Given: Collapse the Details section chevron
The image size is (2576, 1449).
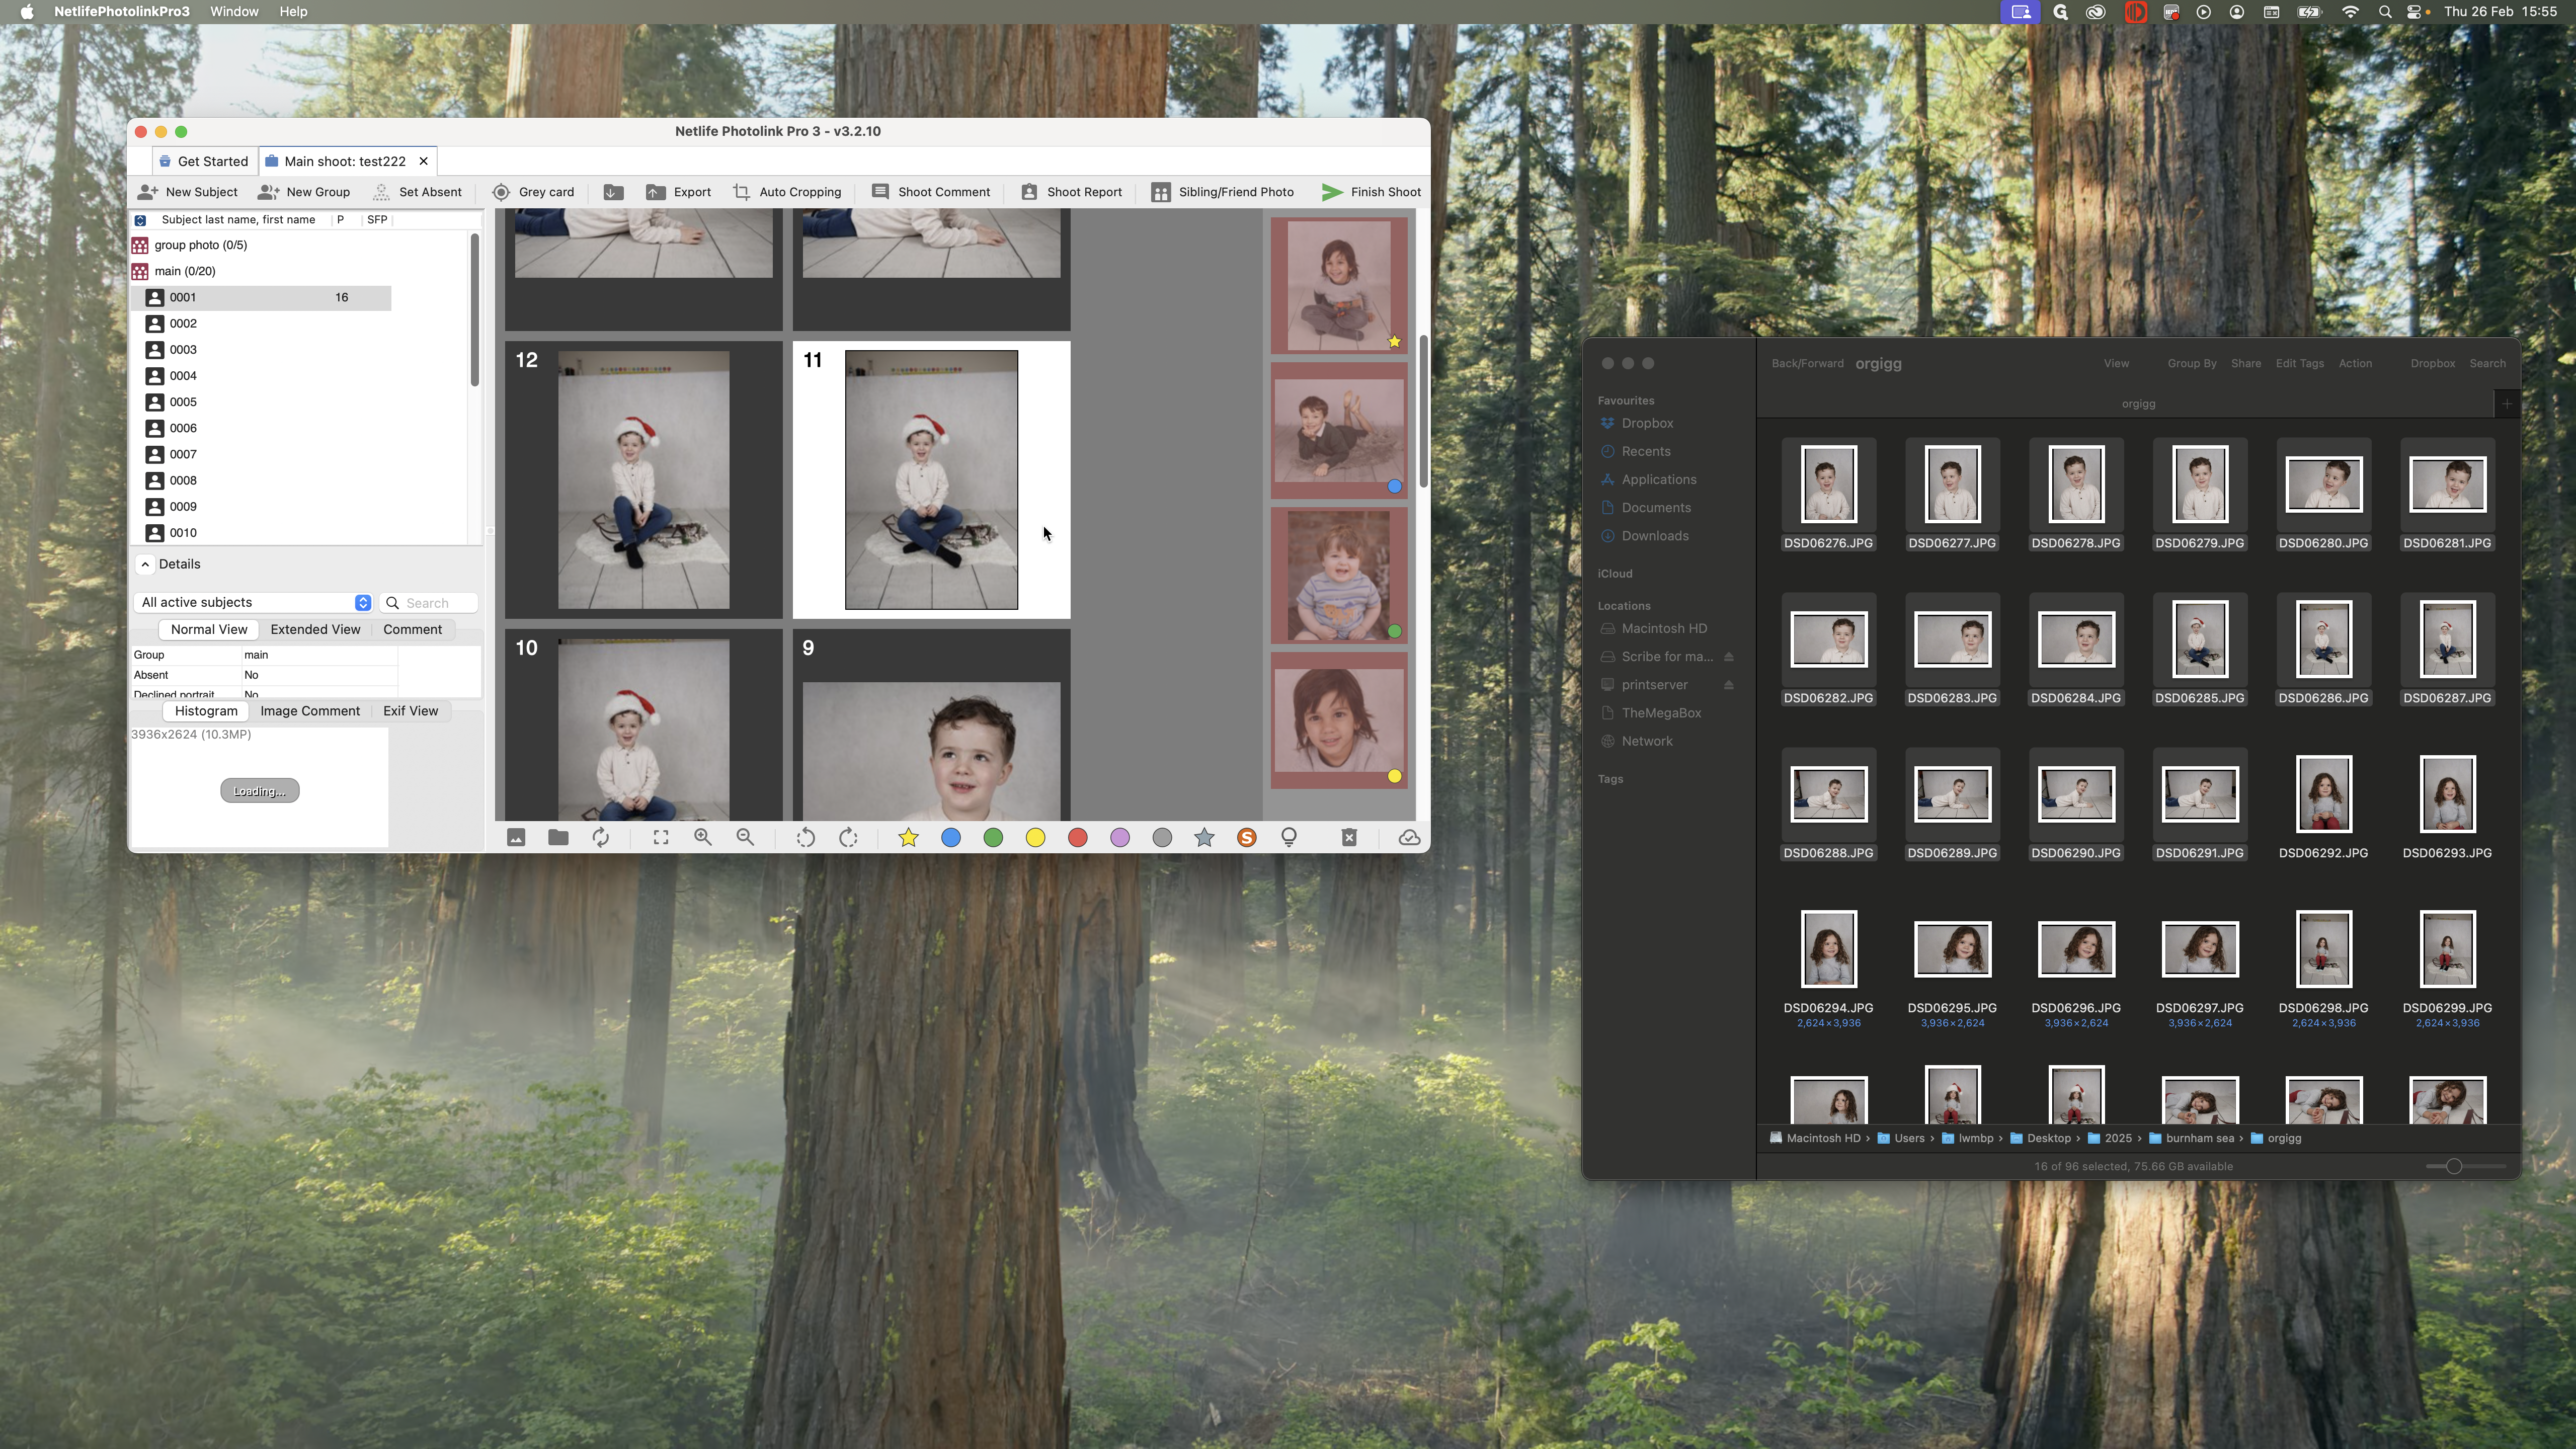Looking at the screenshot, I should tap(145, 565).
